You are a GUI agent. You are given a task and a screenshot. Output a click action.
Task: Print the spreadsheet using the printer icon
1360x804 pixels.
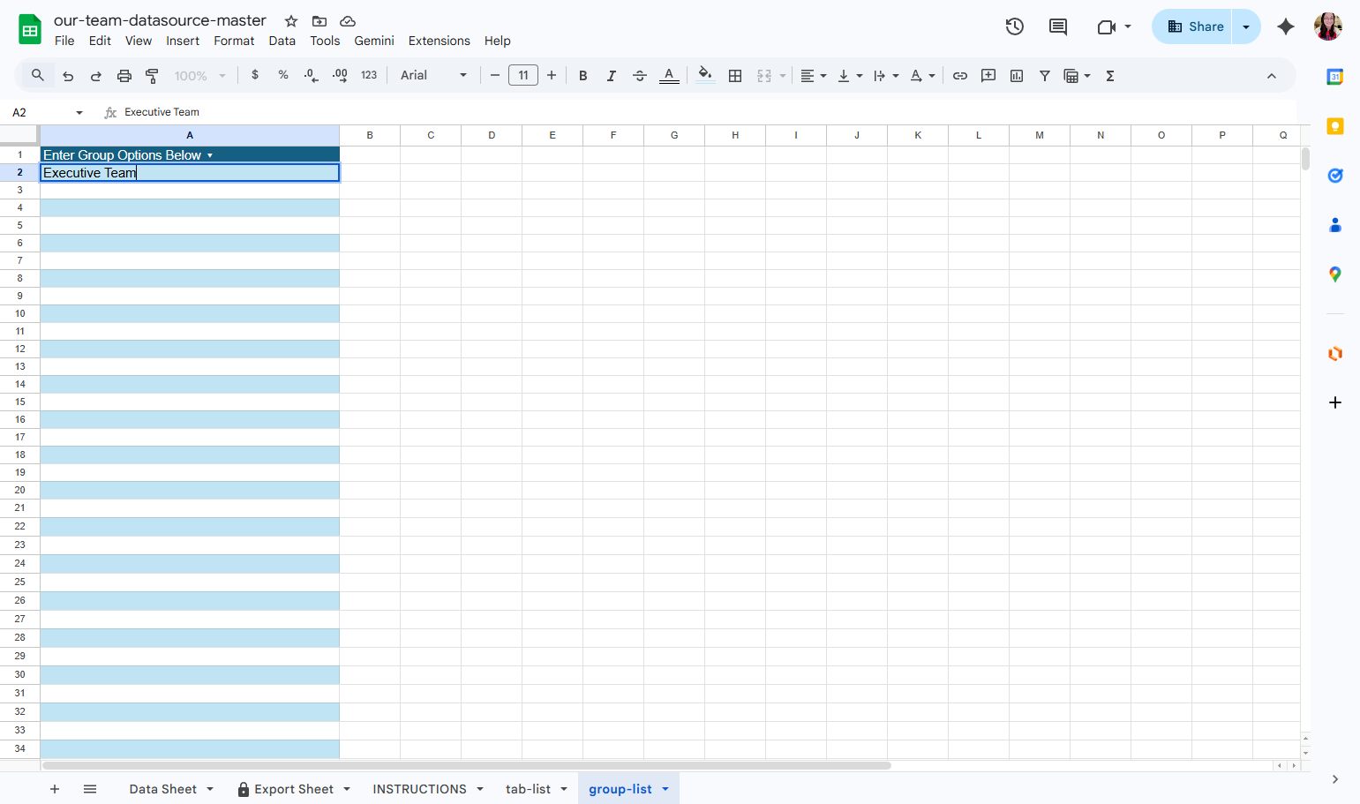(124, 76)
